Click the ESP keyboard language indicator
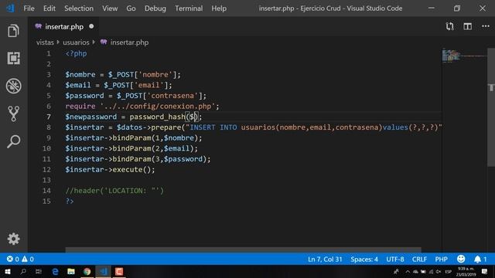The image size is (495, 278). [x=448, y=271]
